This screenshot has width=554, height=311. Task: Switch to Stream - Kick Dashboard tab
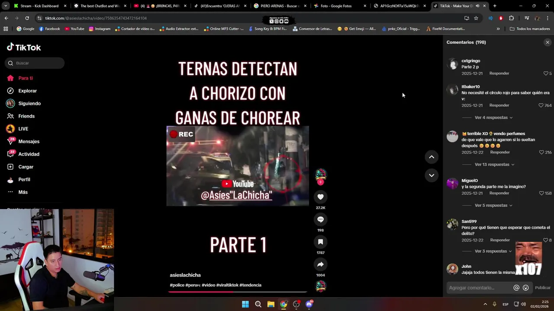pyautogui.click(x=39, y=6)
